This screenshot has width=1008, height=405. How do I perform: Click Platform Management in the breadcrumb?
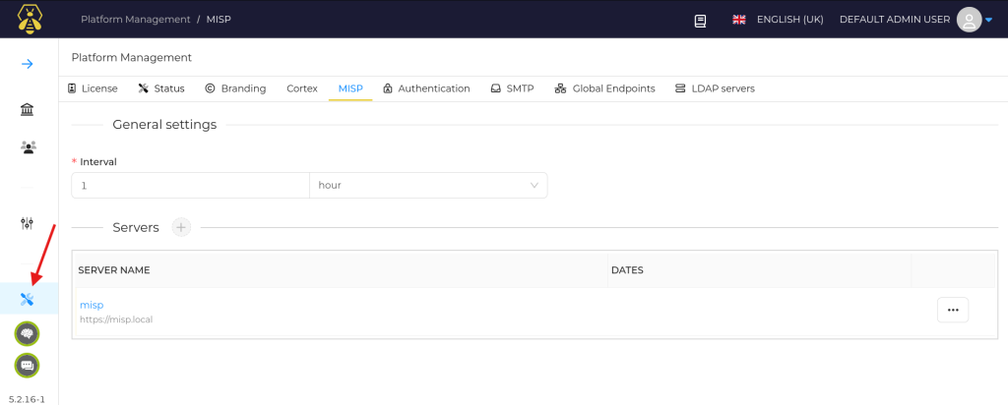click(137, 20)
